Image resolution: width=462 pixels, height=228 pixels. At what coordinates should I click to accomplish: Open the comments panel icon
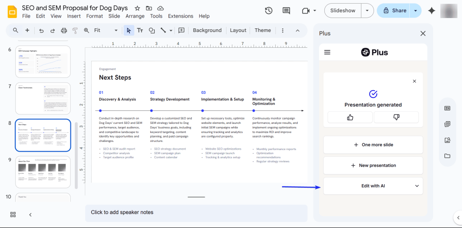coord(286,11)
